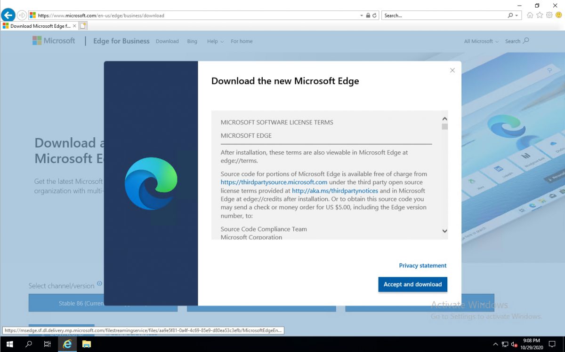Image resolution: width=565 pixels, height=352 pixels.
Task: Click the network icon in system tray
Action: click(x=505, y=344)
